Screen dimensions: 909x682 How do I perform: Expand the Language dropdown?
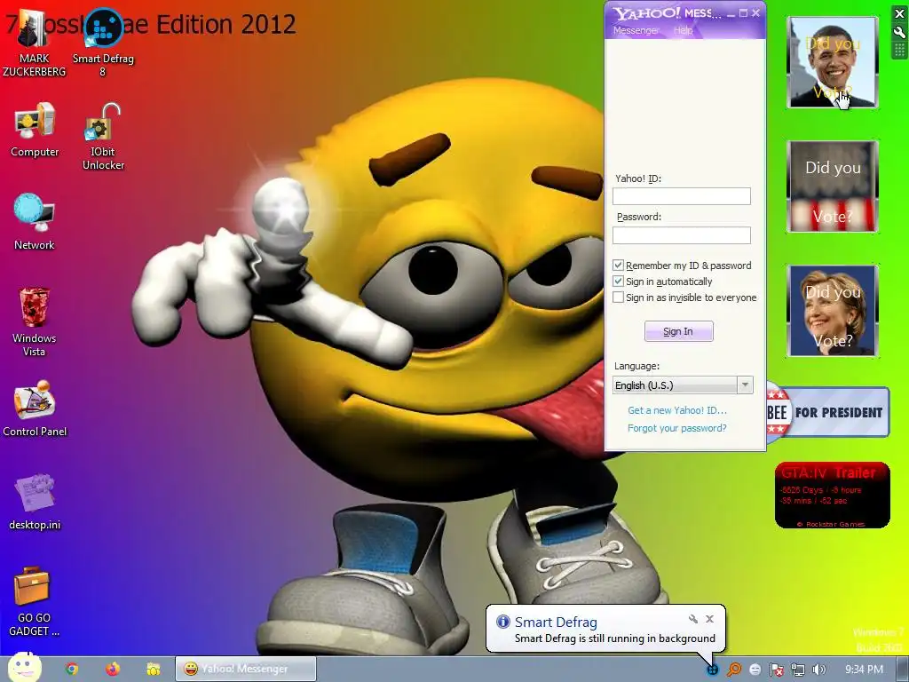pyautogui.click(x=746, y=385)
